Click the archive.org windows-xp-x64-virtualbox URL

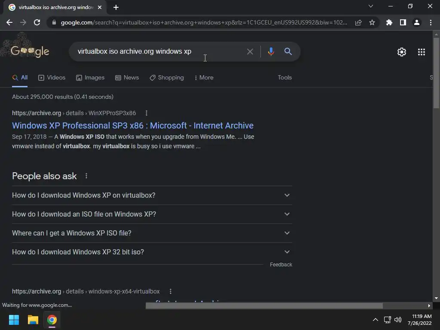pos(86,292)
